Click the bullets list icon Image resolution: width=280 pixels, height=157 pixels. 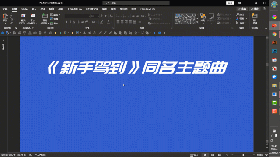118,16
